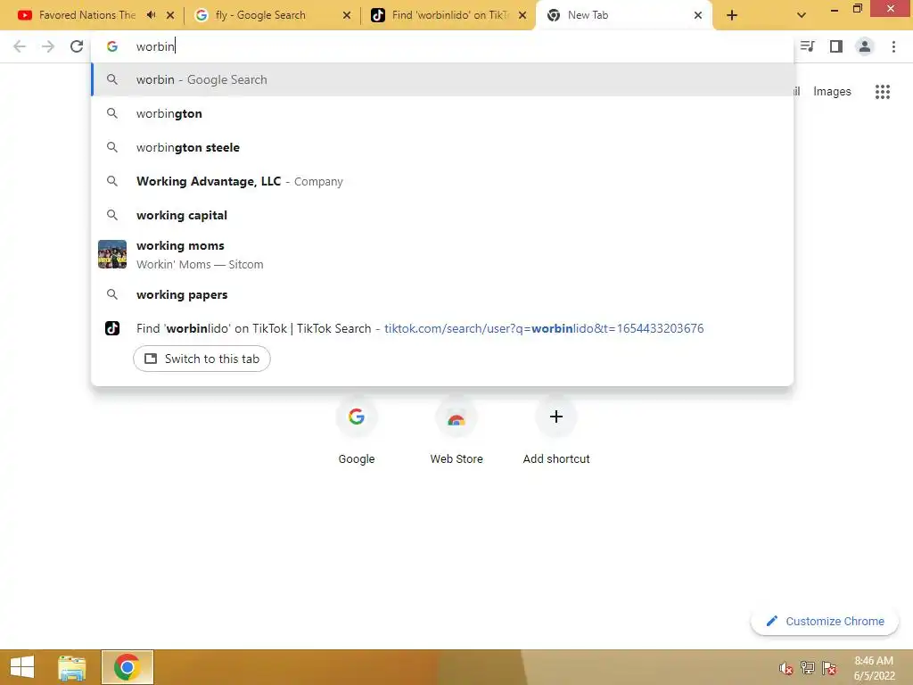Choose the worbington suggestion
The width and height of the screenshot is (913, 685).
pyautogui.click(x=442, y=113)
